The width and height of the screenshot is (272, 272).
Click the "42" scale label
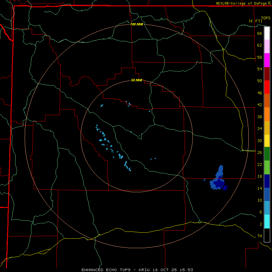click(260, 105)
